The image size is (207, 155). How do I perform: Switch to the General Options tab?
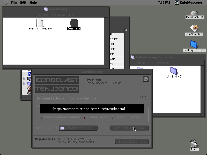click(83, 98)
